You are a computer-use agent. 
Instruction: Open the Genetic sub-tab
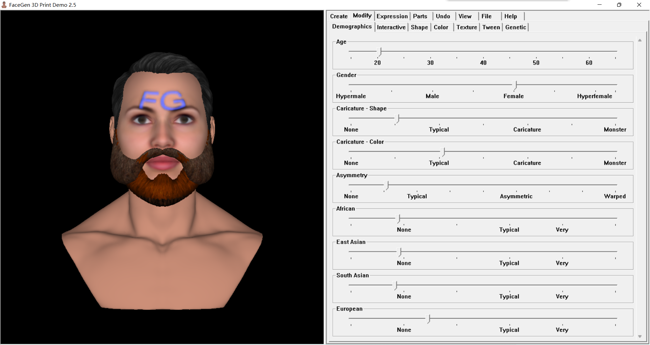[x=516, y=27]
